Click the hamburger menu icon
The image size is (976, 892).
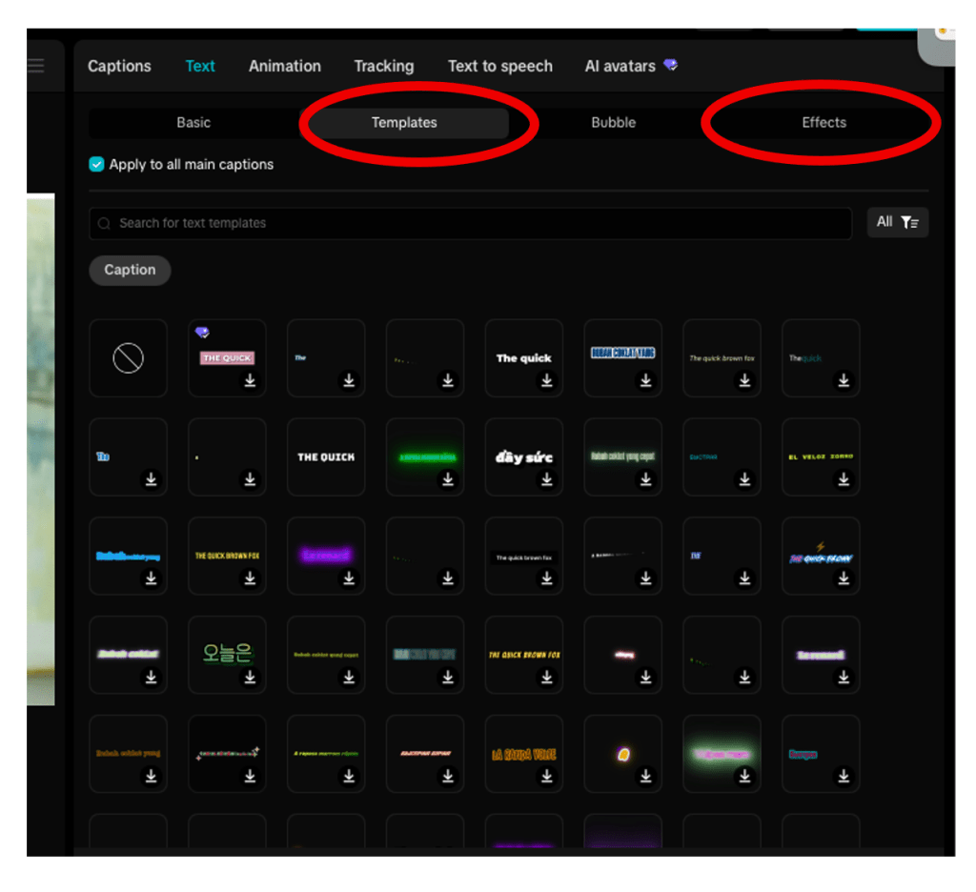click(x=36, y=66)
